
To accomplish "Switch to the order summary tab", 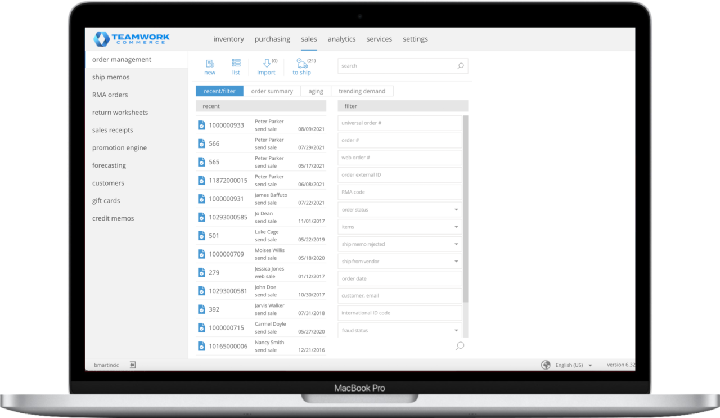I will click(x=272, y=91).
